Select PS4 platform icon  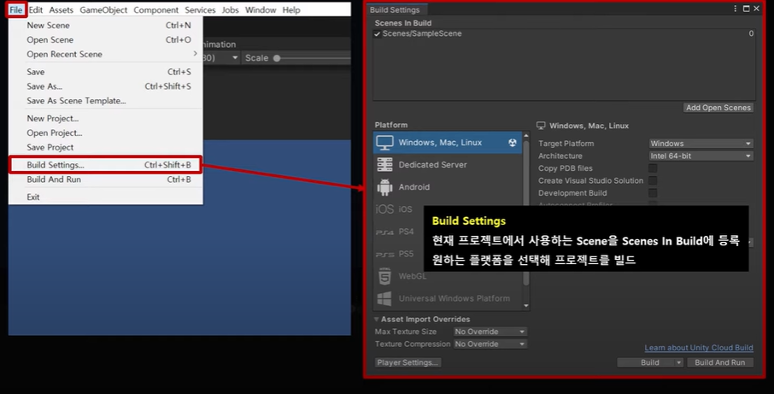(x=384, y=232)
